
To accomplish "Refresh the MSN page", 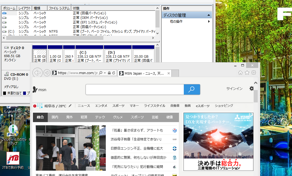I will [114, 73].
